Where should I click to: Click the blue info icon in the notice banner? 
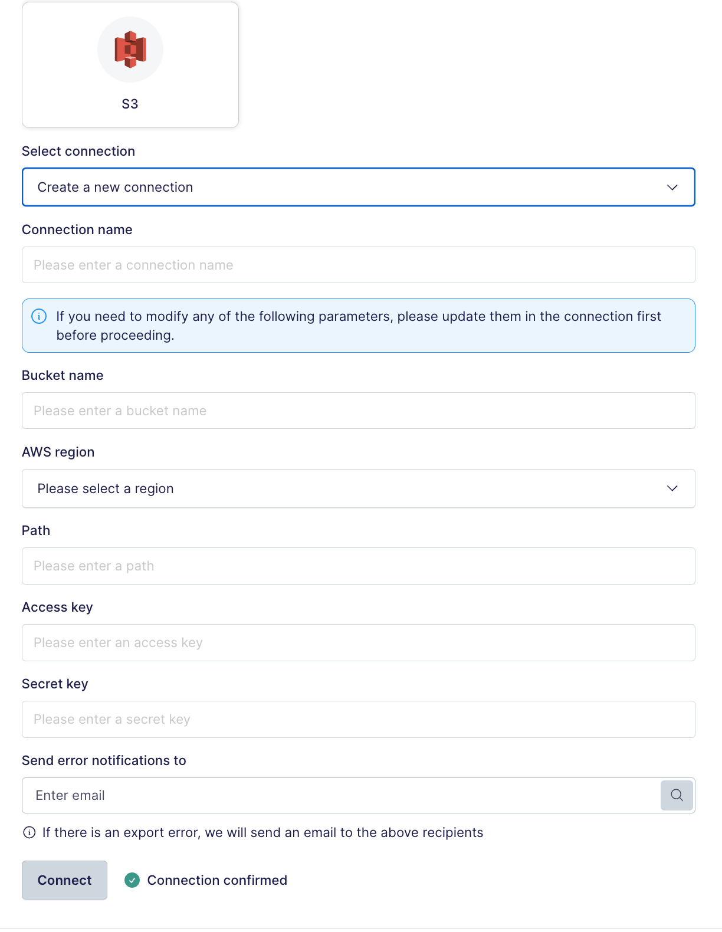coord(39,316)
